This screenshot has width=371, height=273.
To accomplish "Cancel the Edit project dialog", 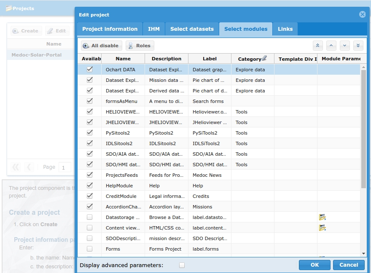I will (x=349, y=265).
